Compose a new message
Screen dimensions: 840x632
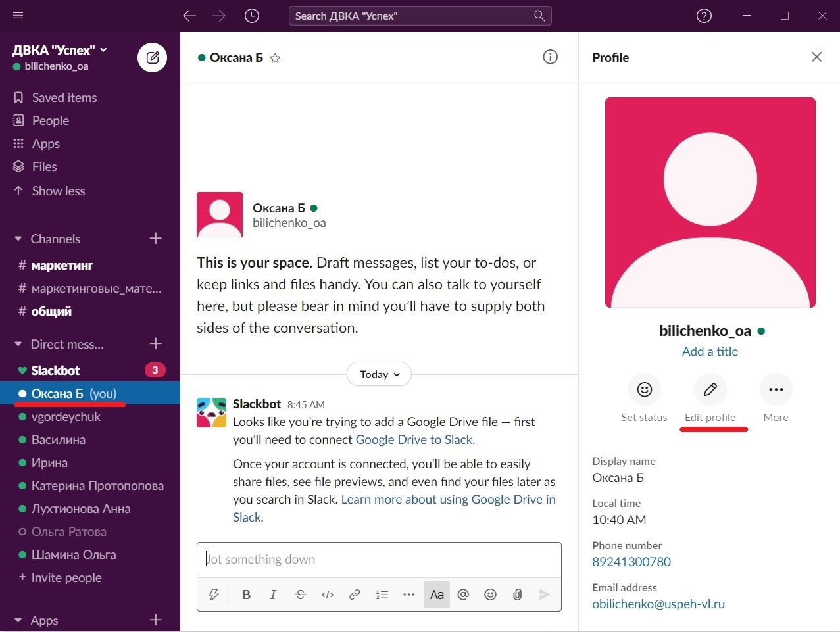[x=152, y=58]
